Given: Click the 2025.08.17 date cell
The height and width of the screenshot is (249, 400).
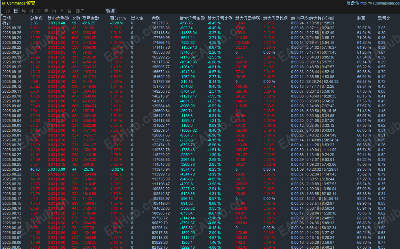Looking at the screenshot, I should click(12, 199).
